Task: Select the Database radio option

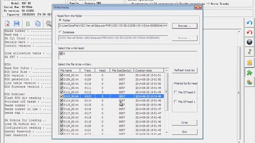Action: tap(60, 32)
